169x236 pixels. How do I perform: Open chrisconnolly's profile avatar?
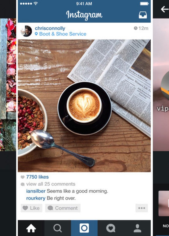pyautogui.click(x=26, y=31)
